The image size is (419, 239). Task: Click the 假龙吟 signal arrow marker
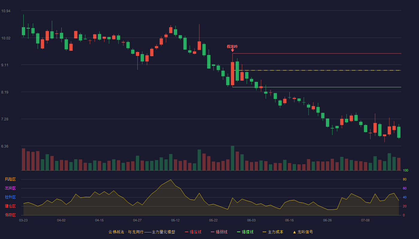(233, 50)
